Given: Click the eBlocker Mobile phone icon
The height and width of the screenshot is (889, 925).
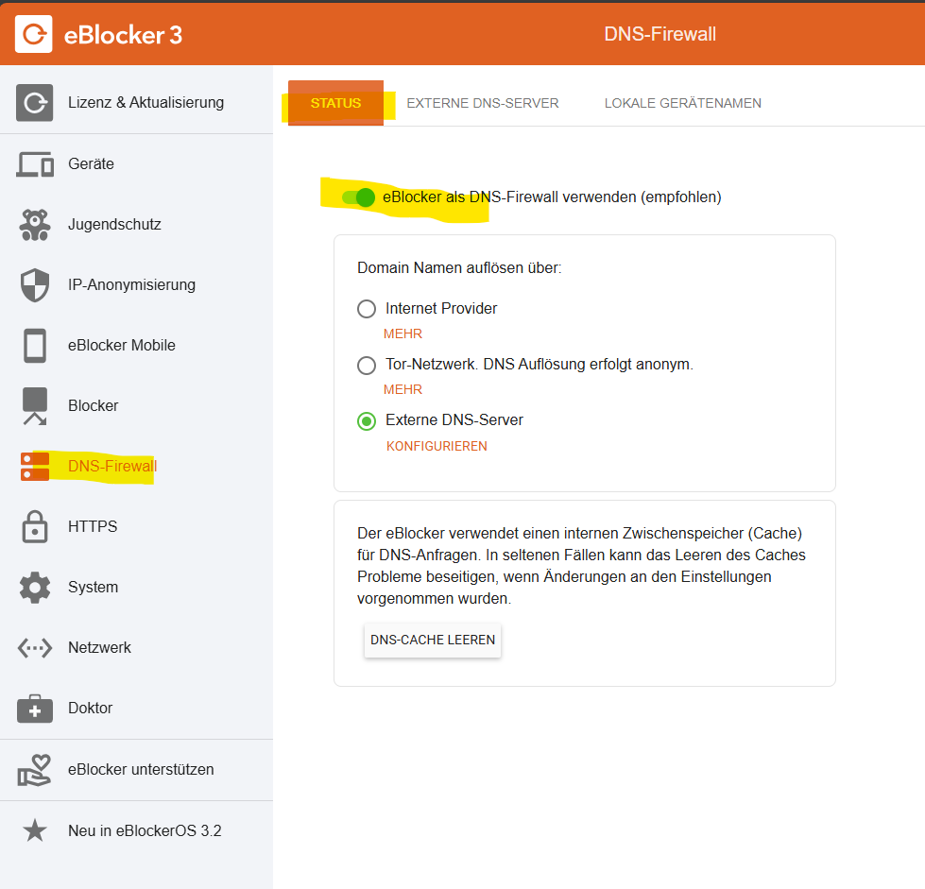Looking at the screenshot, I should [x=35, y=346].
